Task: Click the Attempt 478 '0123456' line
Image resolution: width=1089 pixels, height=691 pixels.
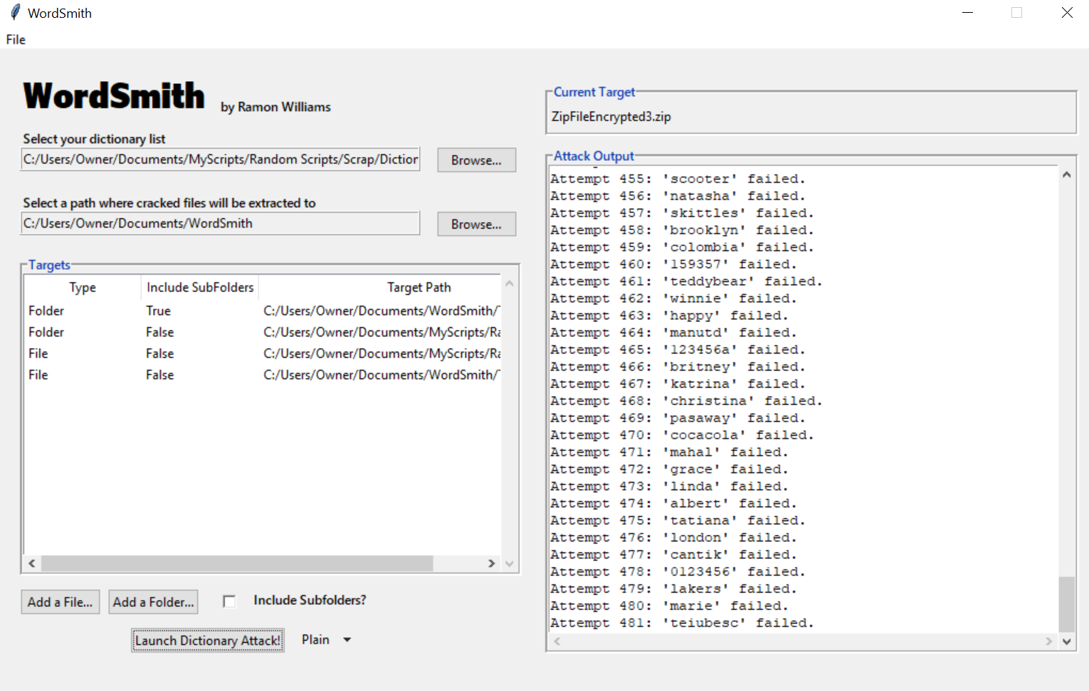Action: 678,571
